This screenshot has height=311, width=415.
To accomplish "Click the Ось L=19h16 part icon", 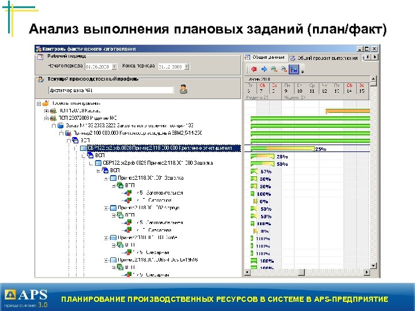I will pos(113,260).
